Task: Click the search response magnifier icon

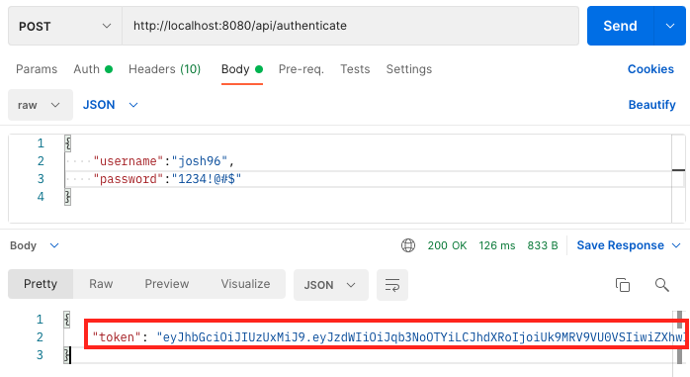Action: tap(662, 285)
